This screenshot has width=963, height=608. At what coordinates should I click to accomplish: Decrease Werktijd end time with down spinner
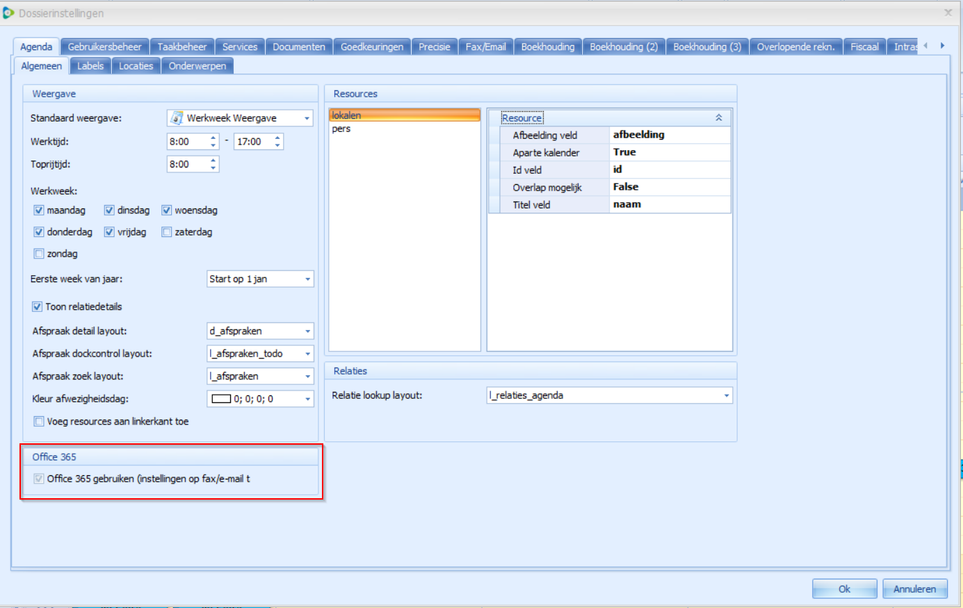pyautogui.click(x=277, y=145)
